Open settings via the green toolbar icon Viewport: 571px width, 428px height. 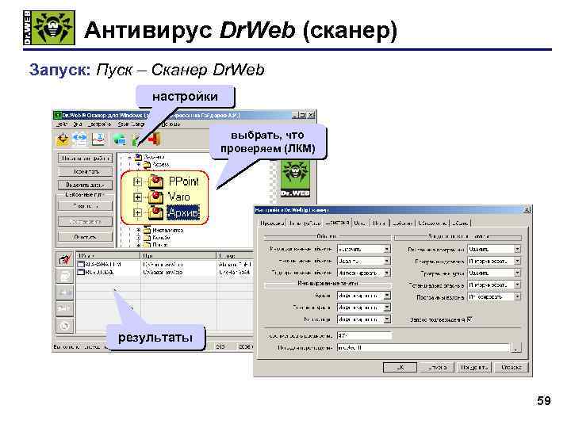136,140
